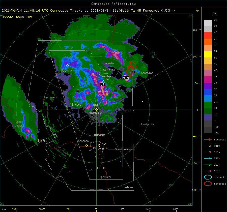This screenshot has height=212, width=227.
Task: Click the Vulcan city label
Action: click(128, 187)
